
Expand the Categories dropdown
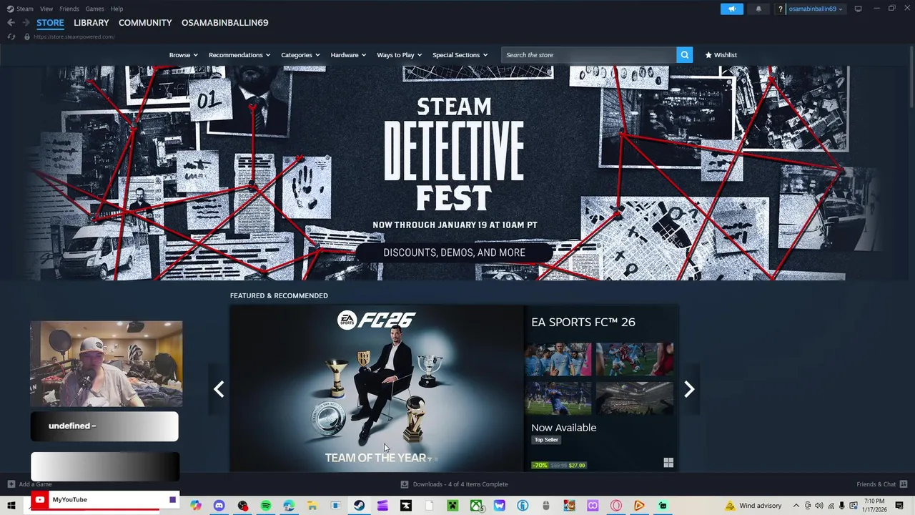tap(300, 55)
